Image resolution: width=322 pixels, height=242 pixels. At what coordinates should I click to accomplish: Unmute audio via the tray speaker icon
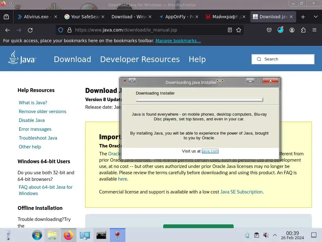(x=266, y=235)
